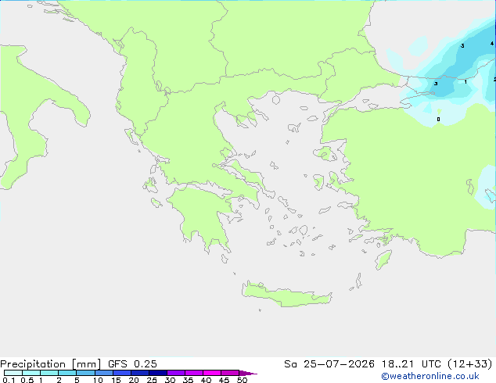Click the 35–40 mm legend swatch
The image size is (496, 383).
pos(193,373)
